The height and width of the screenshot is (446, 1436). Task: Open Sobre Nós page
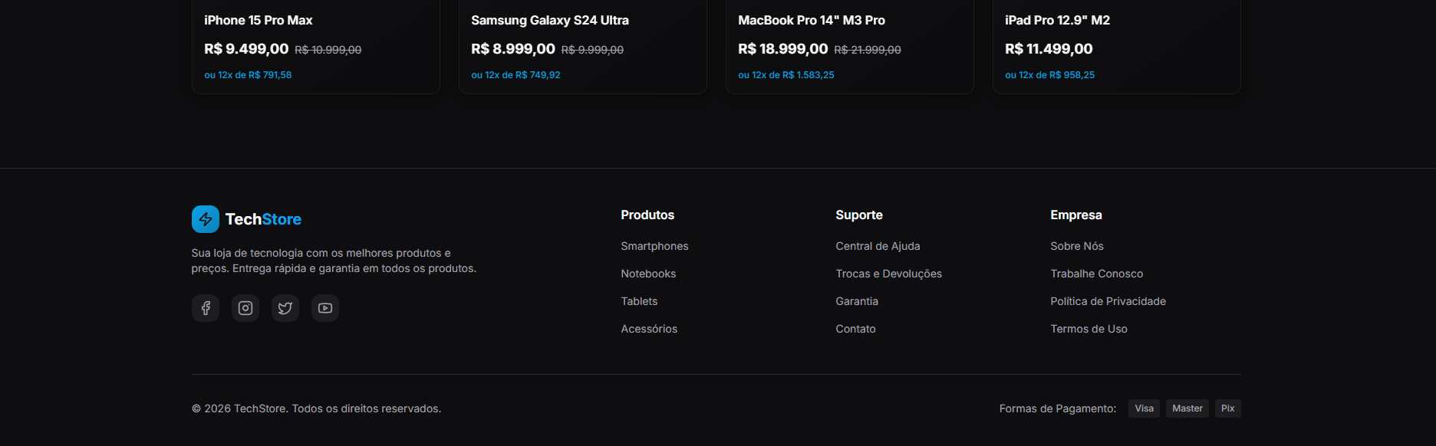pos(1076,246)
